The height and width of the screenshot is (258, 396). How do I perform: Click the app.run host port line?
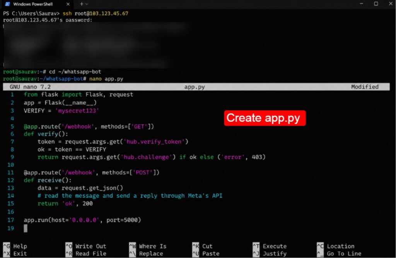tap(82, 220)
